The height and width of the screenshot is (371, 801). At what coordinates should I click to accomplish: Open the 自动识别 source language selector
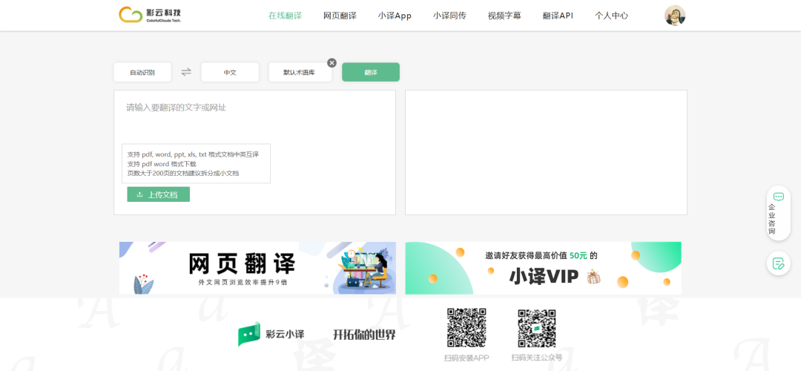(x=142, y=72)
